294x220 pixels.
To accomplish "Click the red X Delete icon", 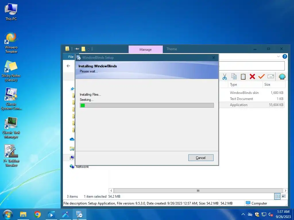I will pos(252,76).
